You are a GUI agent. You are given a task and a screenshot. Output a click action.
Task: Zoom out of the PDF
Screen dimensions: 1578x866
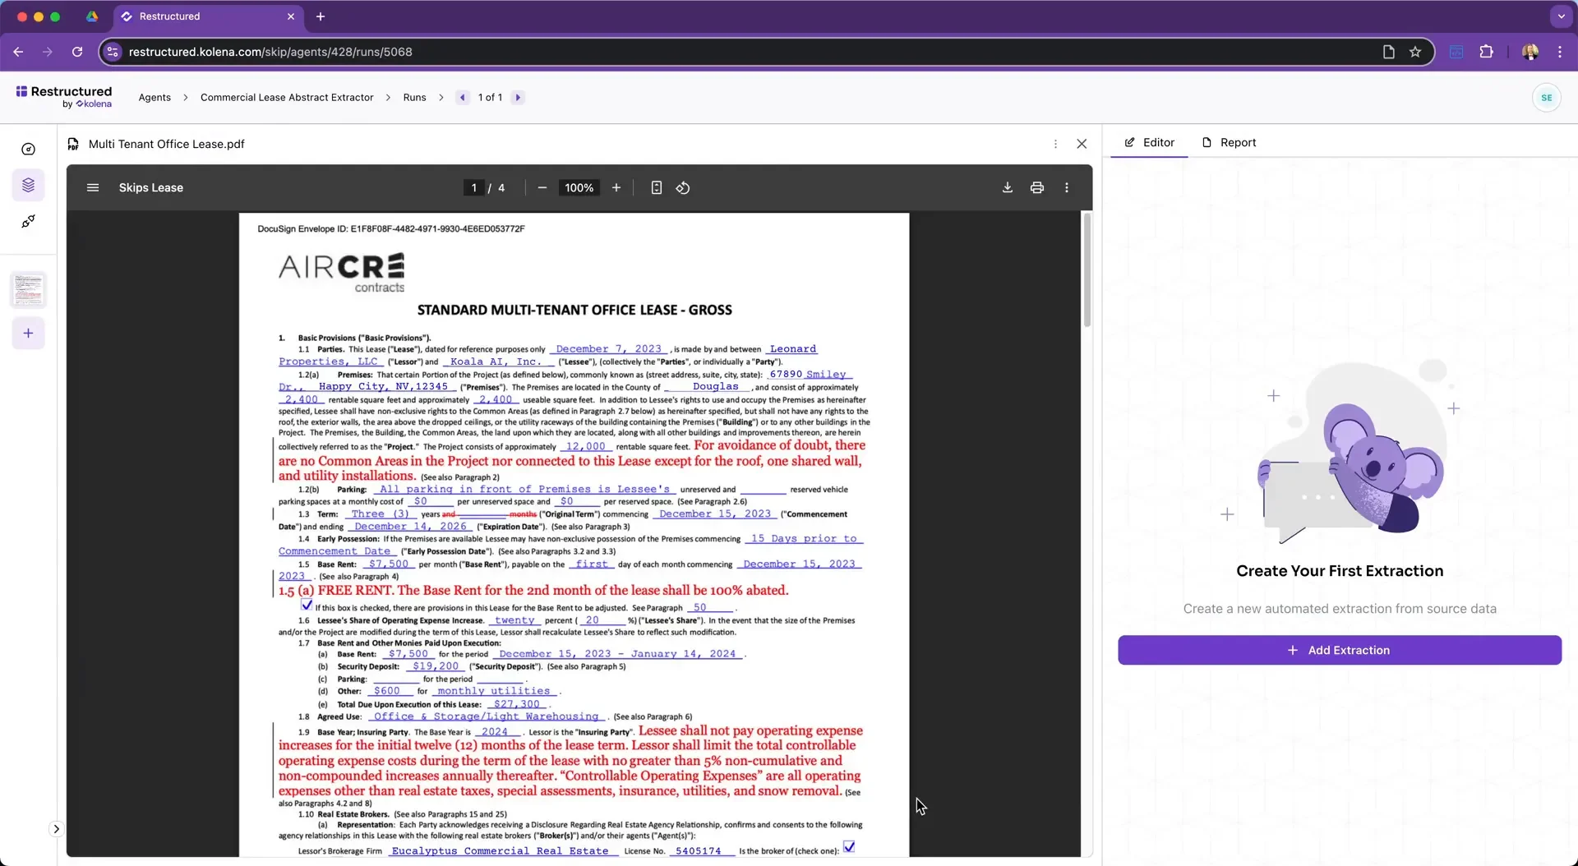pos(542,187)
